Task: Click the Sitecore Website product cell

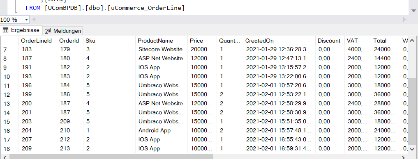Action: tap(162, 50)
